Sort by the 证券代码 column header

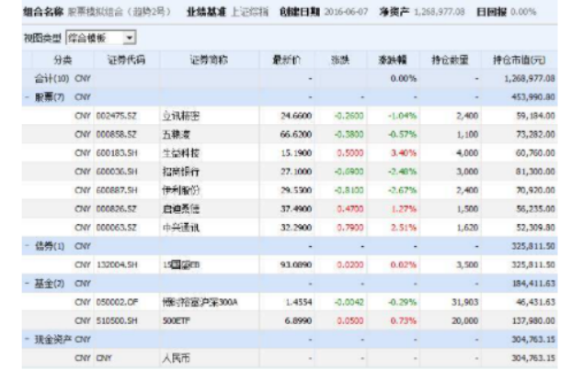tap(126, 60)
